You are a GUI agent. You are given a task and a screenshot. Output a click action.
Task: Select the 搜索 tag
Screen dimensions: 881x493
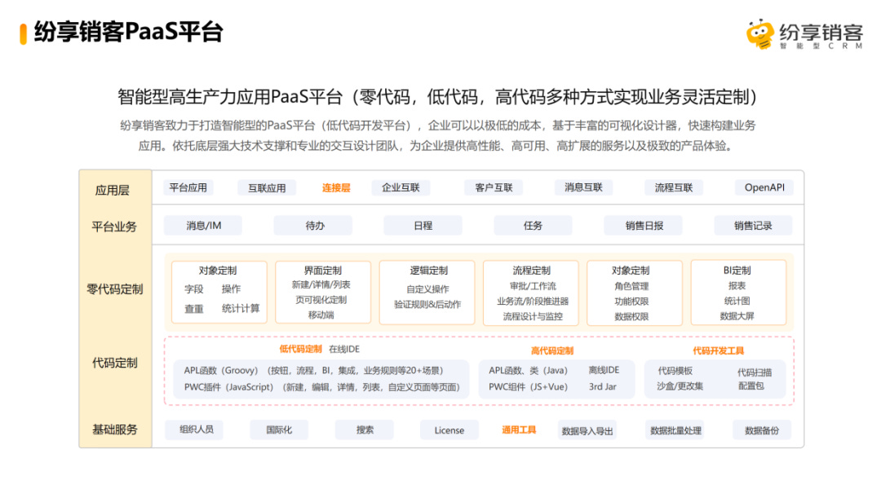click(365, 429)
